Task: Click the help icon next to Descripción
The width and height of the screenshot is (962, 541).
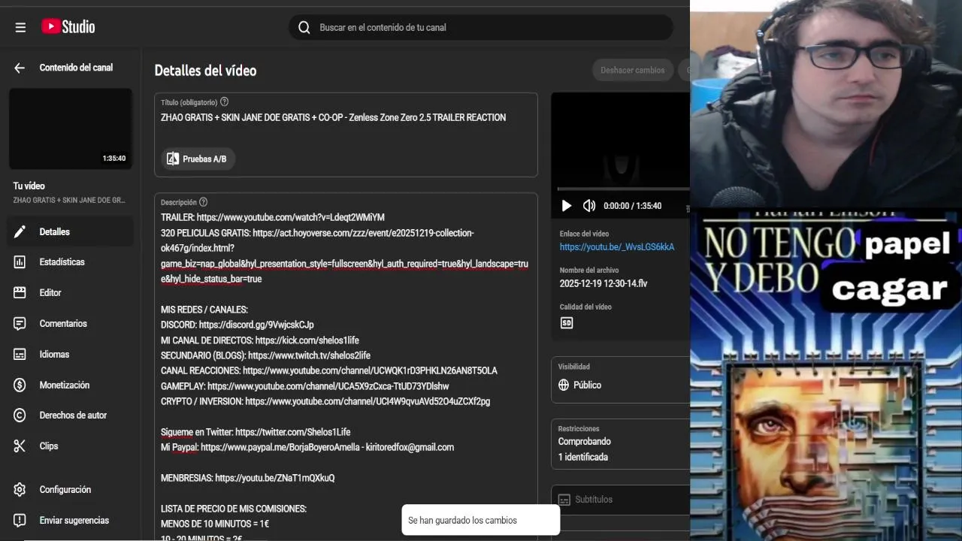Action: (203, 202)
